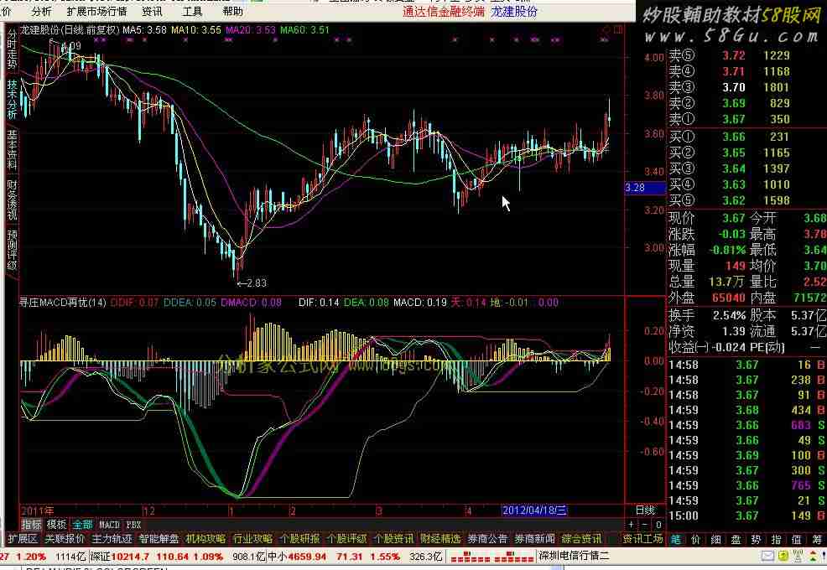Switch to 分时走势 side tab

coord(12,49)
